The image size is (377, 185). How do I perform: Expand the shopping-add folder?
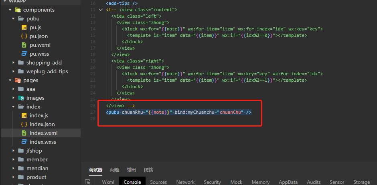pyautogui.click(x=14, y=62)
